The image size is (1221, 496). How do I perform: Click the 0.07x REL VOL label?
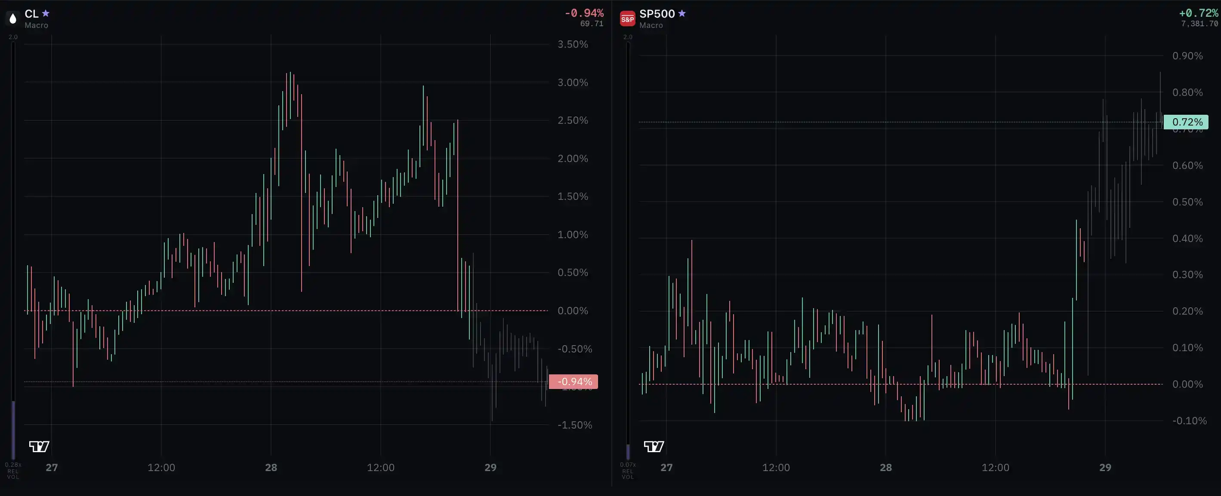[x=628, y=471]
